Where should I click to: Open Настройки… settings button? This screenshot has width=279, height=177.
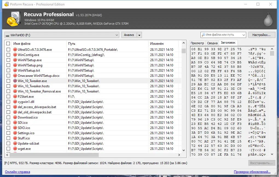[x=261, y=35]
